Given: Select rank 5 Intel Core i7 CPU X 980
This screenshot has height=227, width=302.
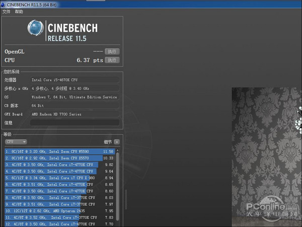Looking at the screenshot, I should pyautogui.click(x=60, y=178).
